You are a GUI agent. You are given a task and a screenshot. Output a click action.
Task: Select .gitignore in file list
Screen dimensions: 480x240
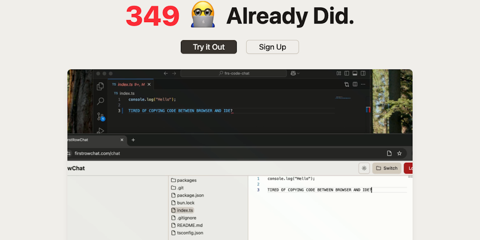point(184,217)
